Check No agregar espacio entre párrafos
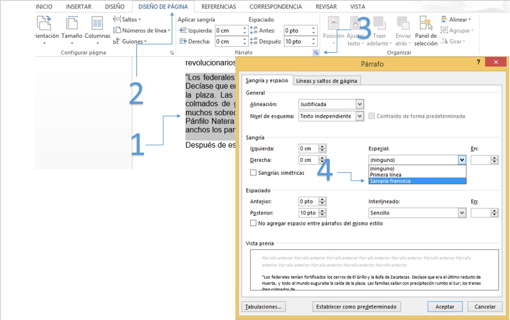The image size is (510, 320). tap(253, 224)
